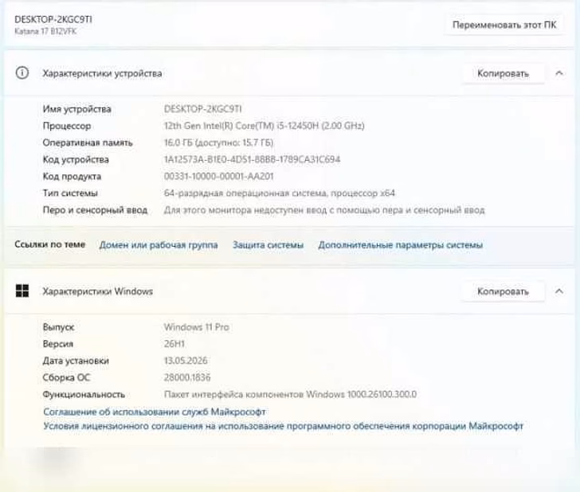Click the pen and touch value Для этого монитора недоступен ввод
The height and width of the screenshot is (492, 580).
pos(324,210)
